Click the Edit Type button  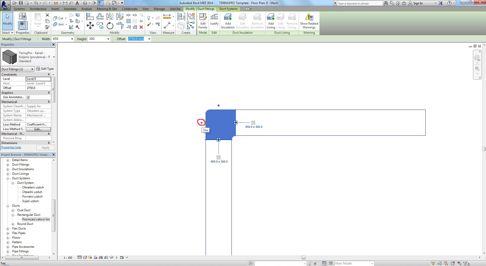(45, 69)
